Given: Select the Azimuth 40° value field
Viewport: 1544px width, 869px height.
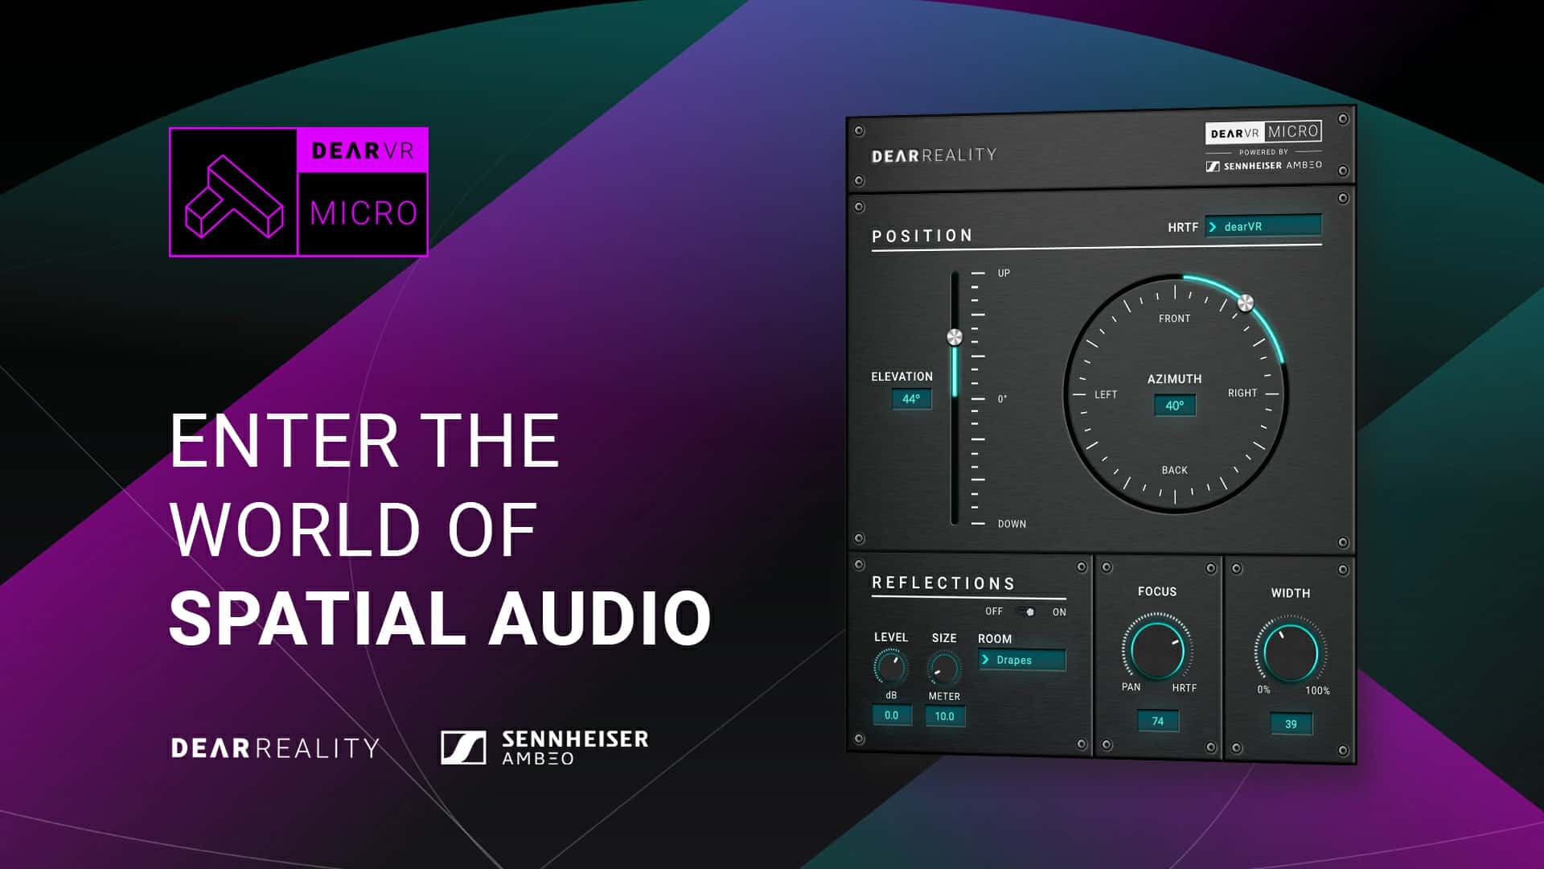Looking at the screenshot, I should 1175,406.
